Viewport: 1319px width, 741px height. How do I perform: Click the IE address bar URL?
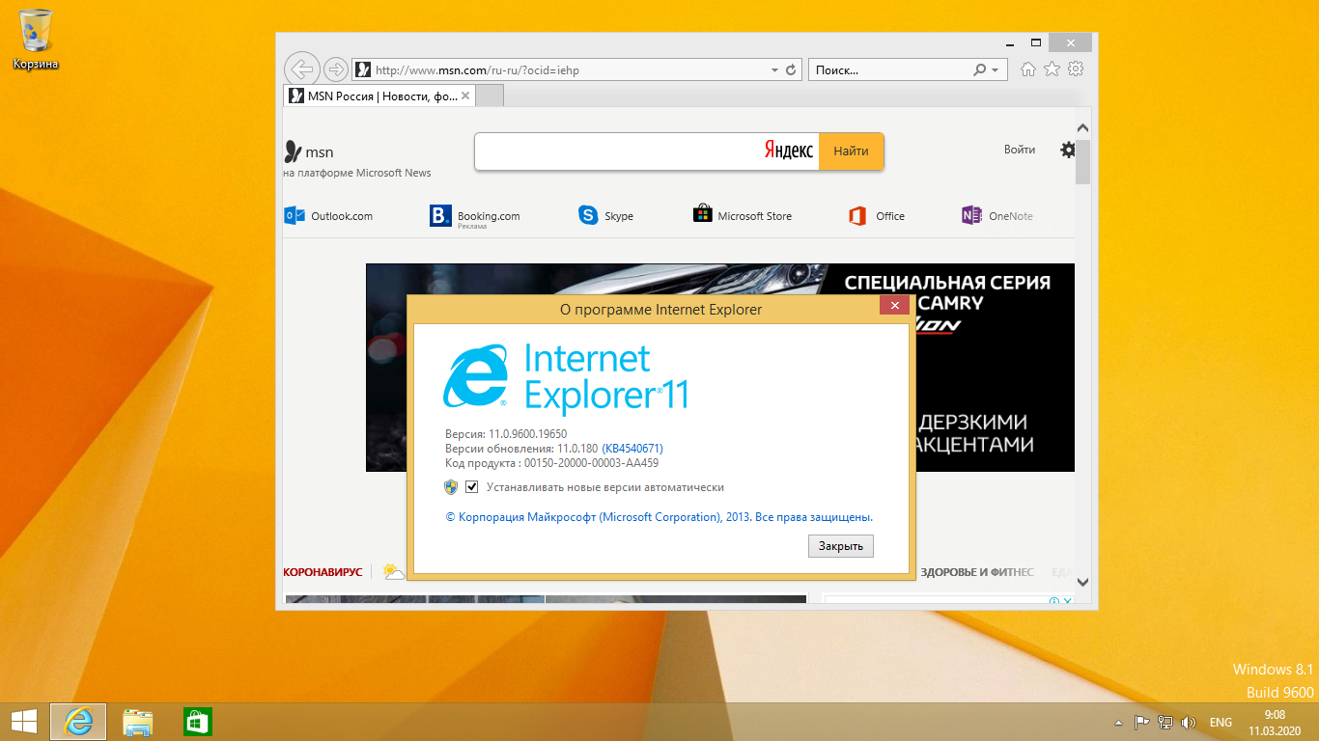(x=476, y=69)
